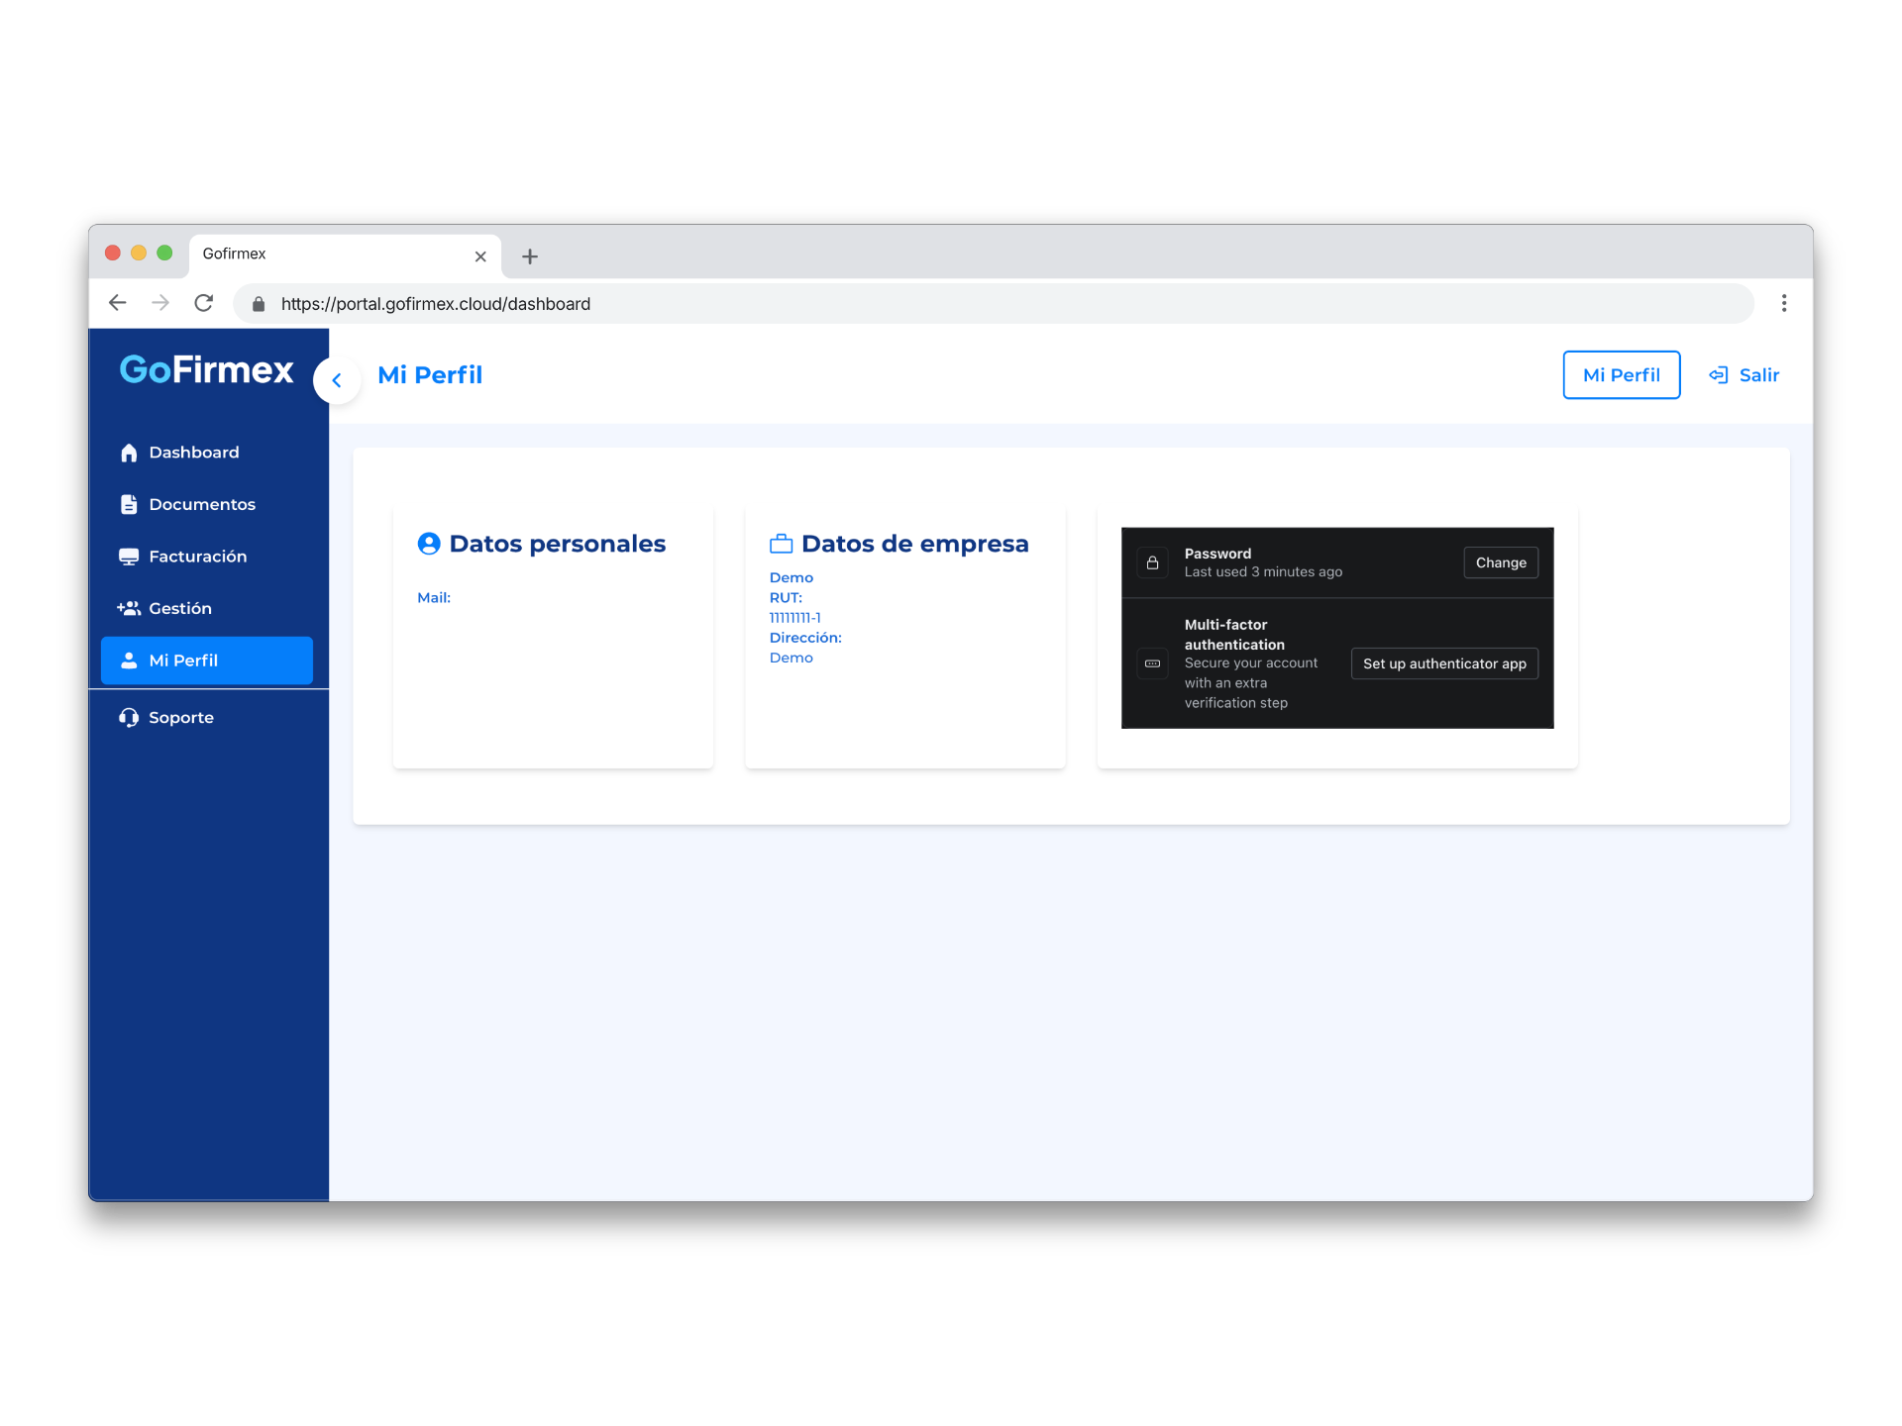Click the Dashboard home icon in sidebar

point(129,453)
